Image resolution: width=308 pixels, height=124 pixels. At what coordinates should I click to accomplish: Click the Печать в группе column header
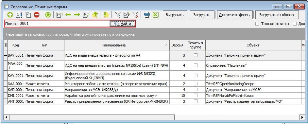point(196,45)
